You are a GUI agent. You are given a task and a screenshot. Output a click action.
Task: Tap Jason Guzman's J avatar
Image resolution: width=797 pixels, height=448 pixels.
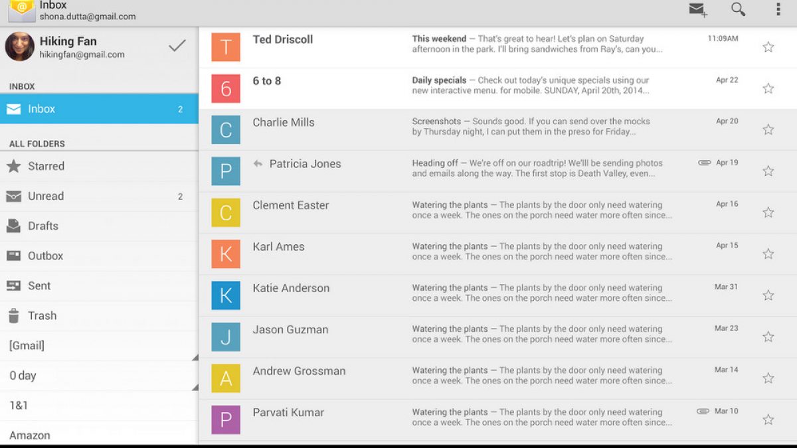[x=226, y=336]
